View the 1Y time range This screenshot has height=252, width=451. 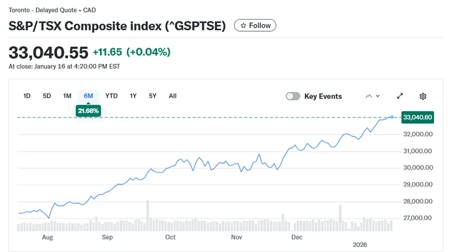click(133, 96)
